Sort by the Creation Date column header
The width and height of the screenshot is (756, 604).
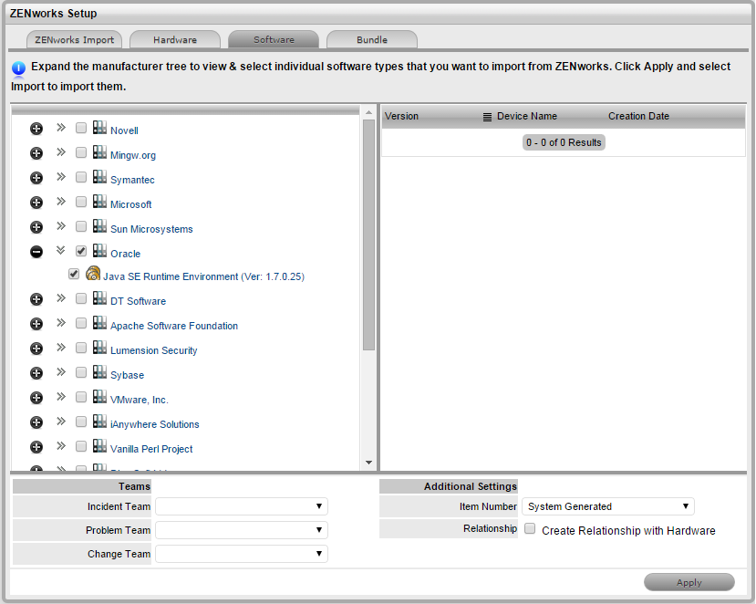638,116
